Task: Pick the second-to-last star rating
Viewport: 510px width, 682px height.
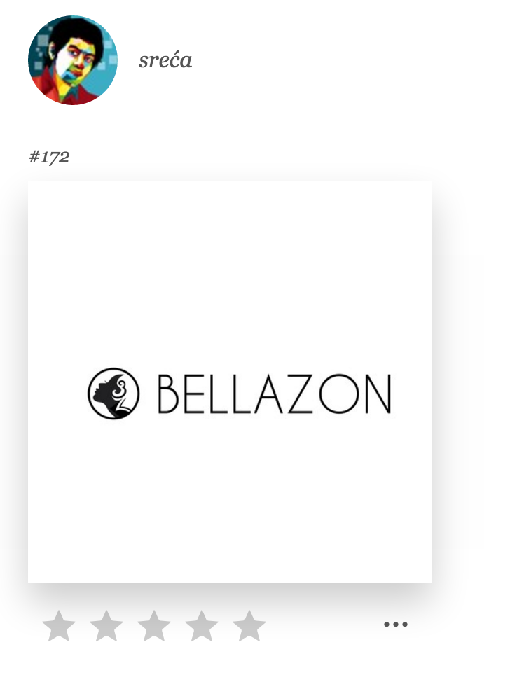Action: pos(202,625)
